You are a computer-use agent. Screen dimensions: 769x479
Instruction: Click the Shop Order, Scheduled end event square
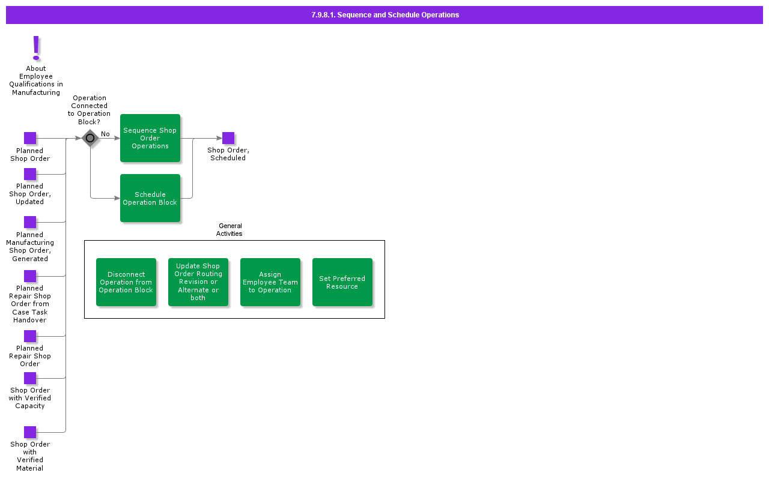[x=228, y=138]
